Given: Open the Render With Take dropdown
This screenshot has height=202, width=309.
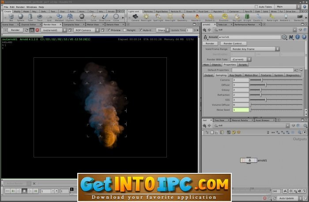Looking at the screenshot, I should coord(241,59).
